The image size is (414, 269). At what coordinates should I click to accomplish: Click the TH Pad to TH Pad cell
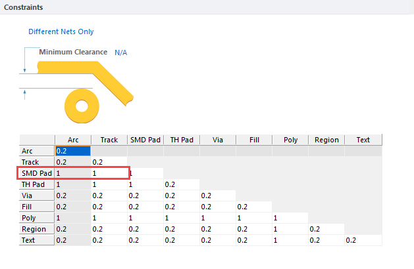[x=182, y=184]
